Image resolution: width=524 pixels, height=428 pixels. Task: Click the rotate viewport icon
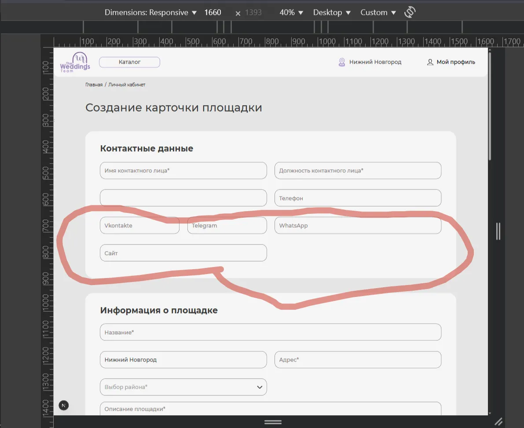(410, 12)
